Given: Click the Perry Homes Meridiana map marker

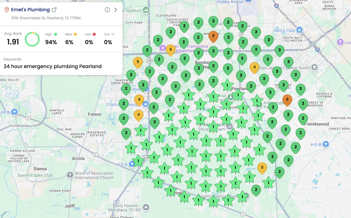Looking at the screenshot, I should tap(146, 208).
